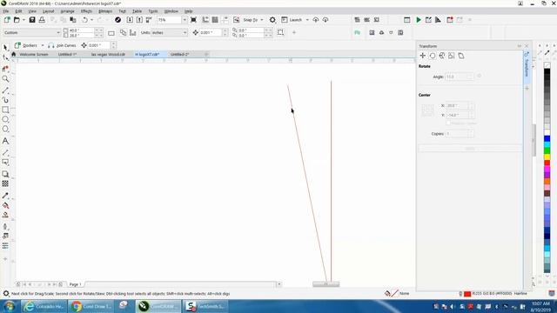Click the Windows Start button
The image size is (557, 313).
tap(9, 306)
